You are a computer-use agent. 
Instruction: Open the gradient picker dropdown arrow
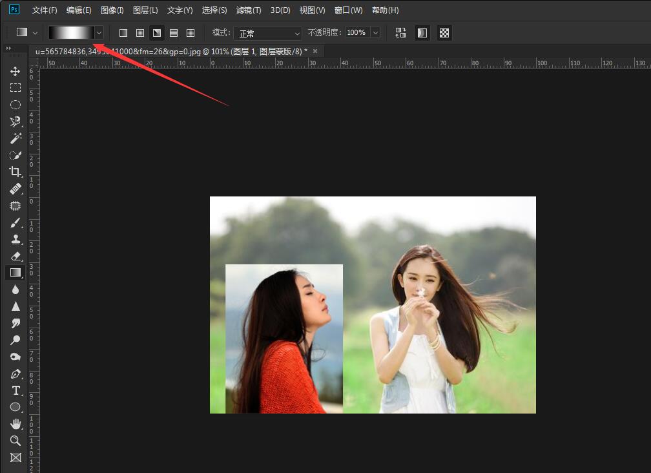click(x=99, y=32)
